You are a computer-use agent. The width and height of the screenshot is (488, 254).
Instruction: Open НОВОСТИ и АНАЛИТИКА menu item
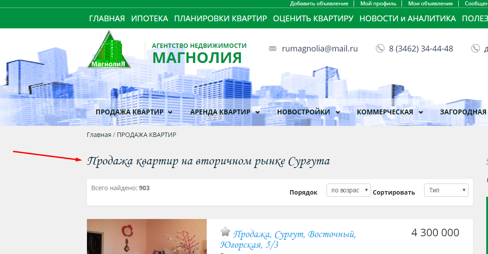pos(408,19)
